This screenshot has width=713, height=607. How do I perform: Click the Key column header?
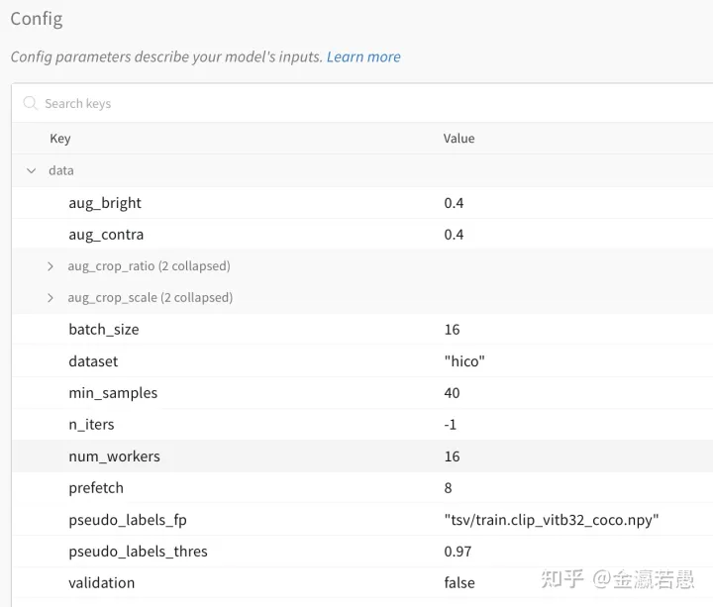(60, 139)
